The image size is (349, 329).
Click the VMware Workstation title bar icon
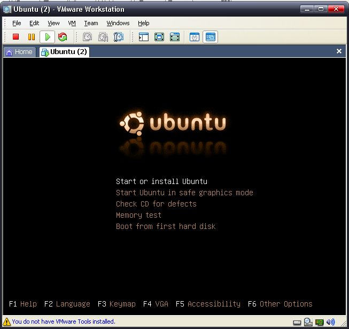7,9
